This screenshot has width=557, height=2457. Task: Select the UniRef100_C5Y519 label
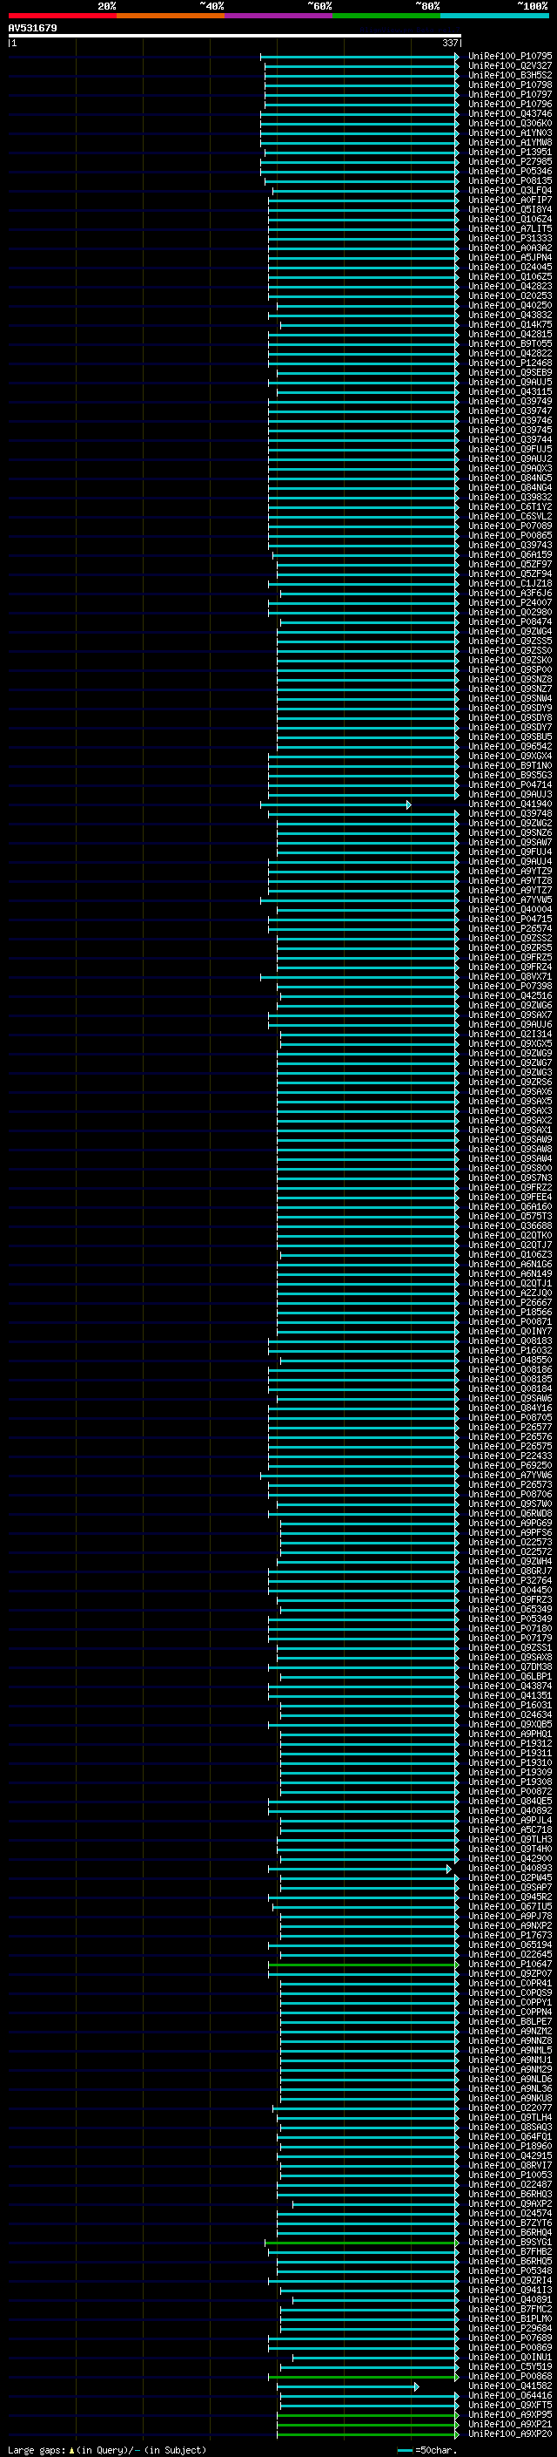pyautogui.click(x=509, y=2367)
